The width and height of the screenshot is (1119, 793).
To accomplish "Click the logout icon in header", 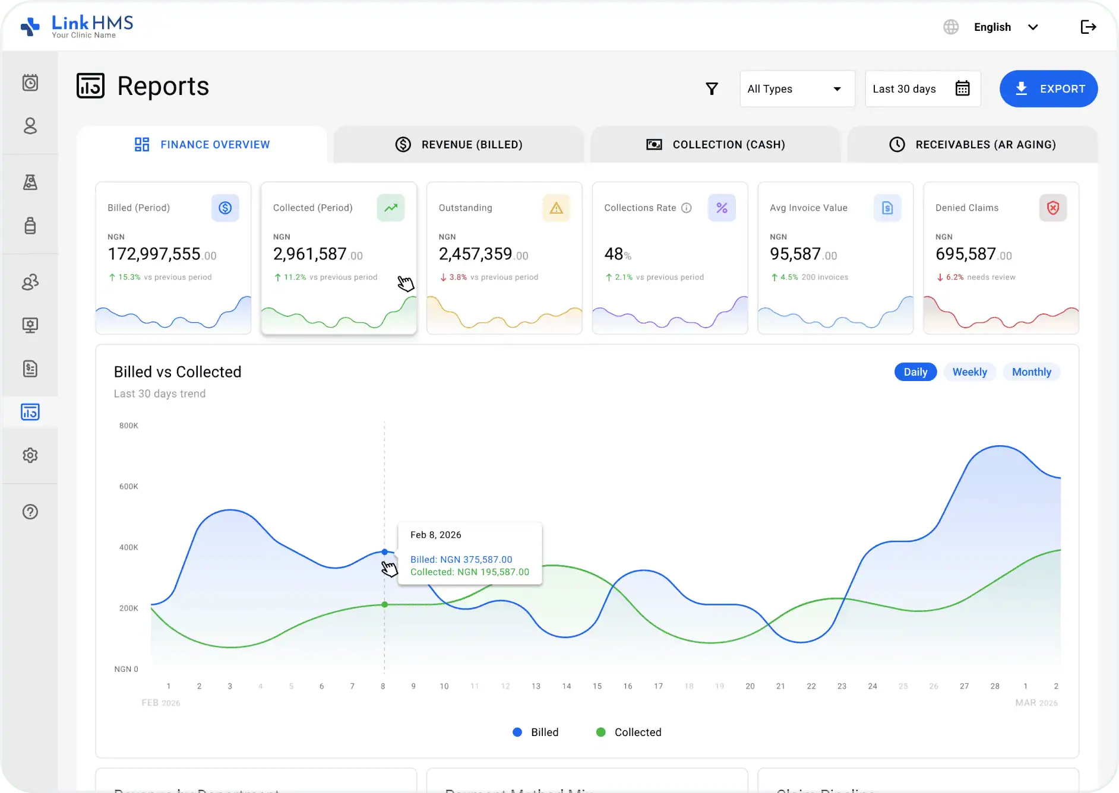I will (1088, 27).
